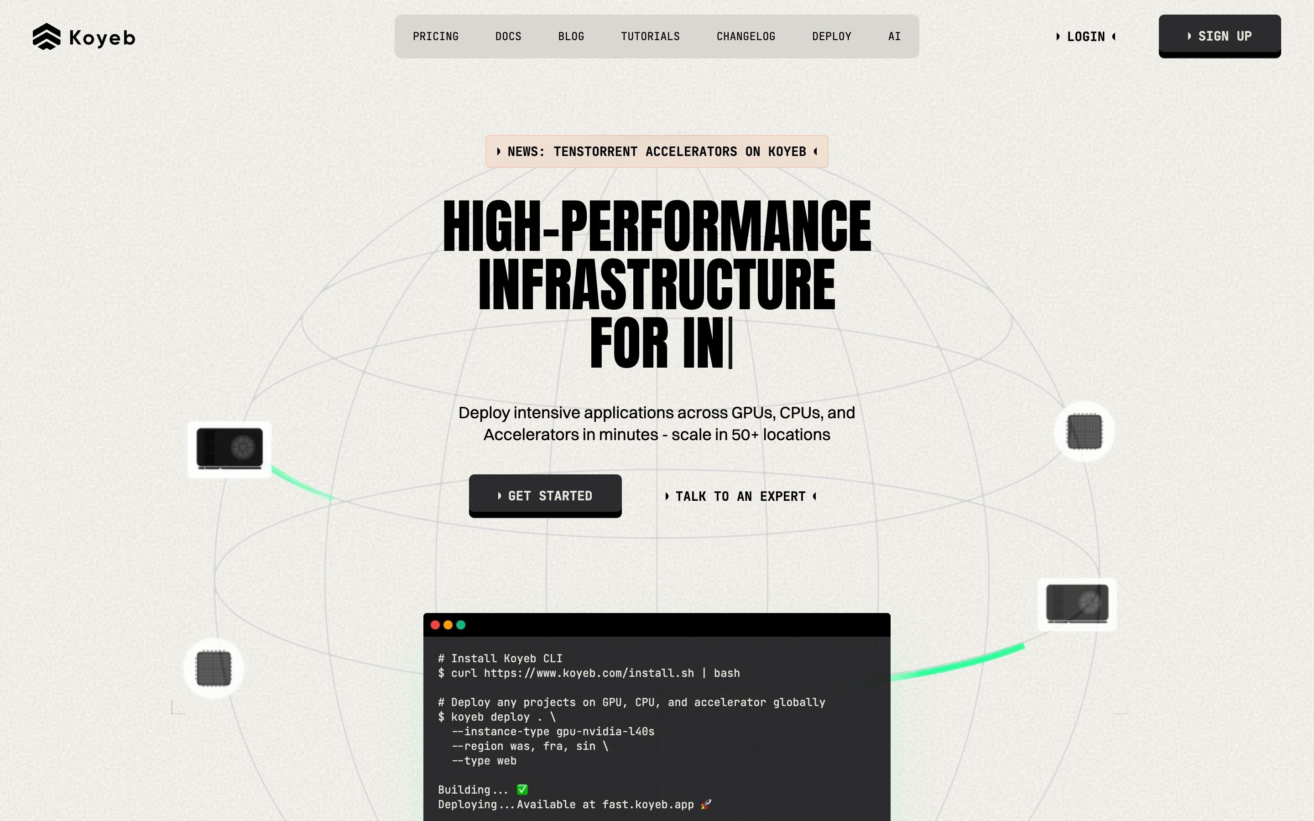This screenshot has width=1314, height=821.
Task: Click the green terminal window dot
Action: pyautogui.click(x=461, y=625)
